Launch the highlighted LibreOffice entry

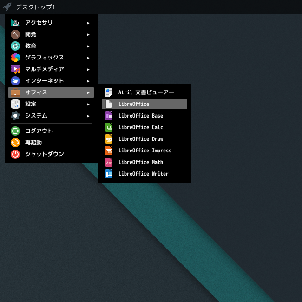pos(144,104)
